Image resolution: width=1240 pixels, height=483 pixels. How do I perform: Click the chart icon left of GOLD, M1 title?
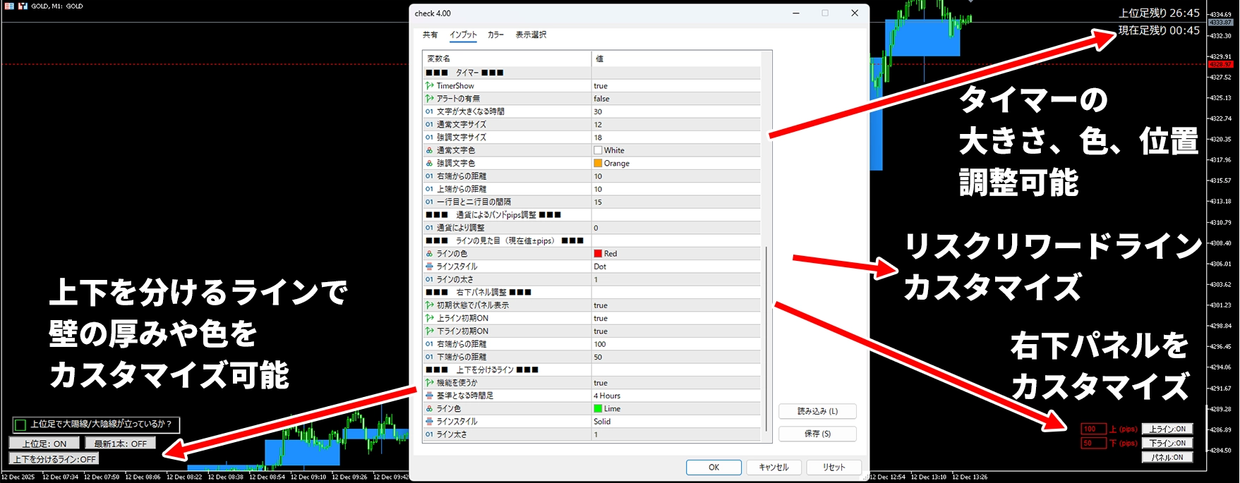[x=23, y=6]
